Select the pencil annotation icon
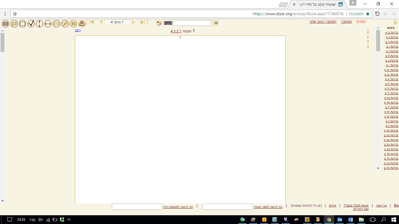The image size is (399, 224). 65,24
